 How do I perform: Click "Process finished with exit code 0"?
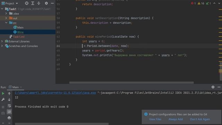pos(42,107)
